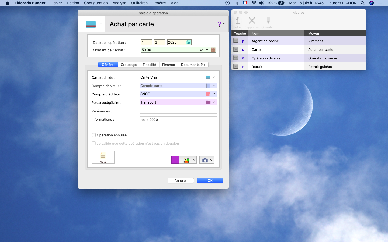Open the Analyse menu
The image size is (388, 242).
click(119, 3)
